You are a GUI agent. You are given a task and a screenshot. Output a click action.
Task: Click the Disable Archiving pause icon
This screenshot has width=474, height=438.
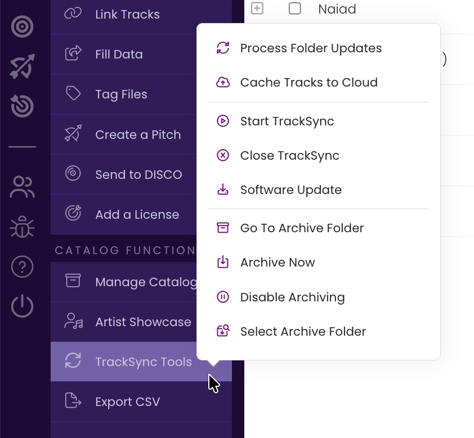coord(223,297)
